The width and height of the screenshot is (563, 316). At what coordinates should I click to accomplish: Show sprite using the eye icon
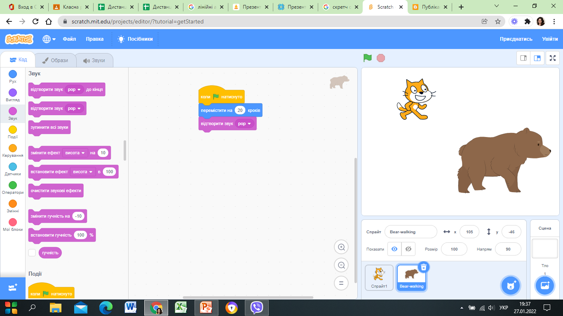coord(394,249)
